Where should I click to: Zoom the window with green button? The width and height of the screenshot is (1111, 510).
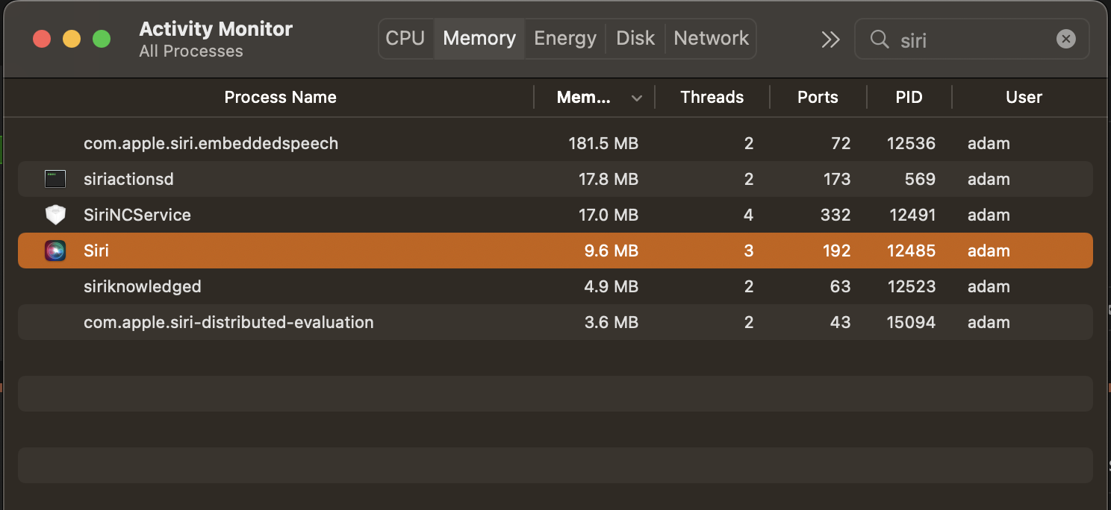coord(102,39)
